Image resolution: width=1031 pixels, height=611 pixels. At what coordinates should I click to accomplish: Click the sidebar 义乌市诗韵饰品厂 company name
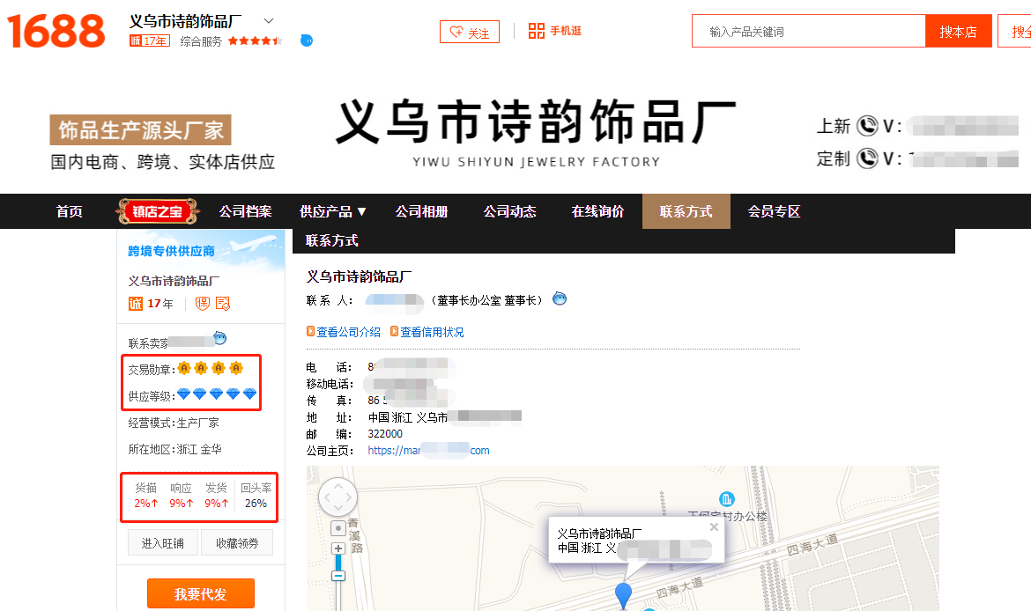pos(174,281)
